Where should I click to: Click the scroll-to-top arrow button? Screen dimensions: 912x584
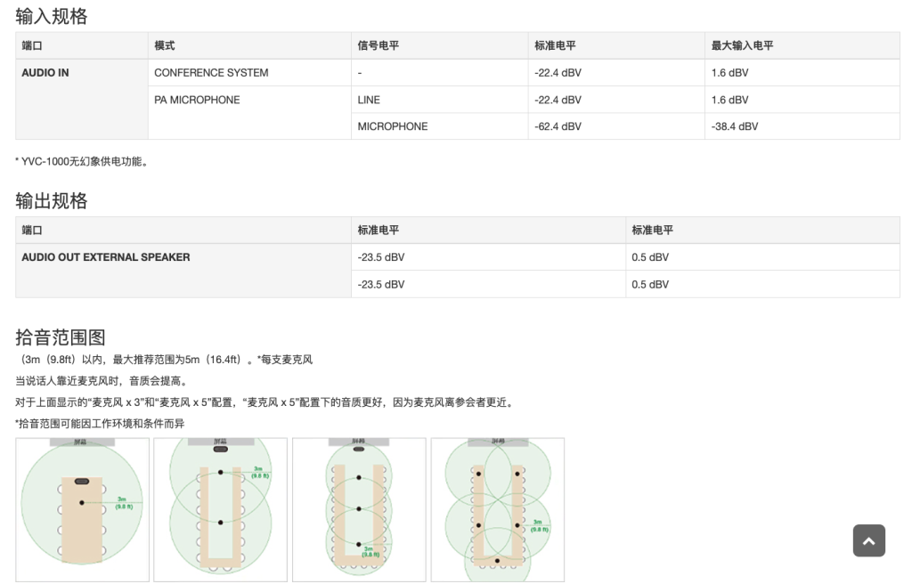[868, 540]
